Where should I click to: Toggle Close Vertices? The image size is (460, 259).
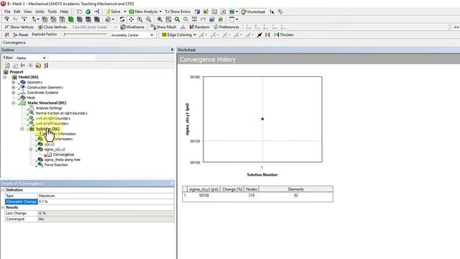coord(52,27)
